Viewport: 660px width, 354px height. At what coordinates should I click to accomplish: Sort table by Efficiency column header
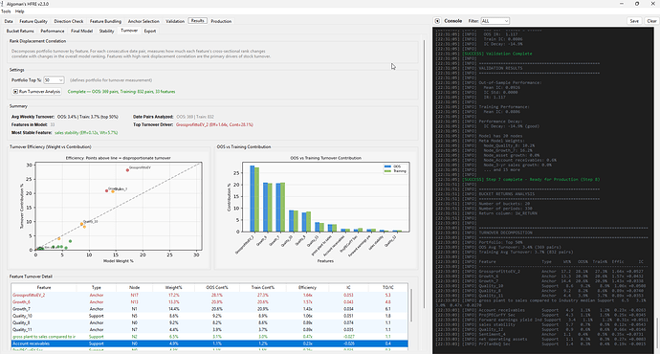tap(307, 287)
